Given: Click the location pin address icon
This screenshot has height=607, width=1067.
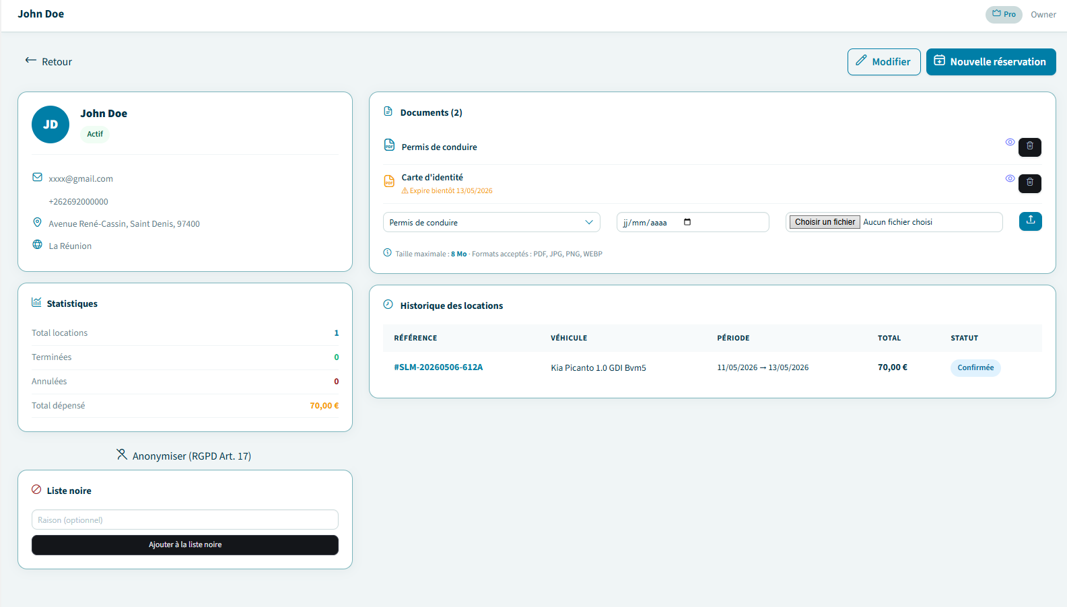Looking at the screenshot, I should pos(37,222).
